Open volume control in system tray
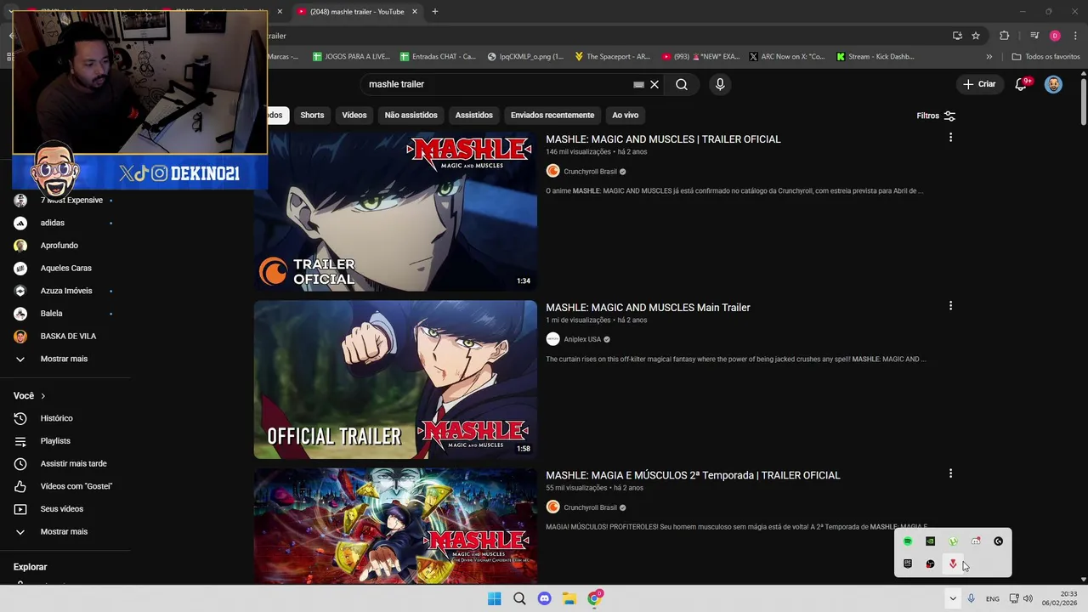 1028,598
